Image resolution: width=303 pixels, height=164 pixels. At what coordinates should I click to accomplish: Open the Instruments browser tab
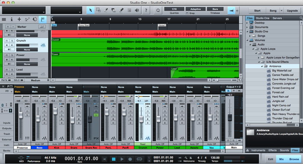coord(258,150)
